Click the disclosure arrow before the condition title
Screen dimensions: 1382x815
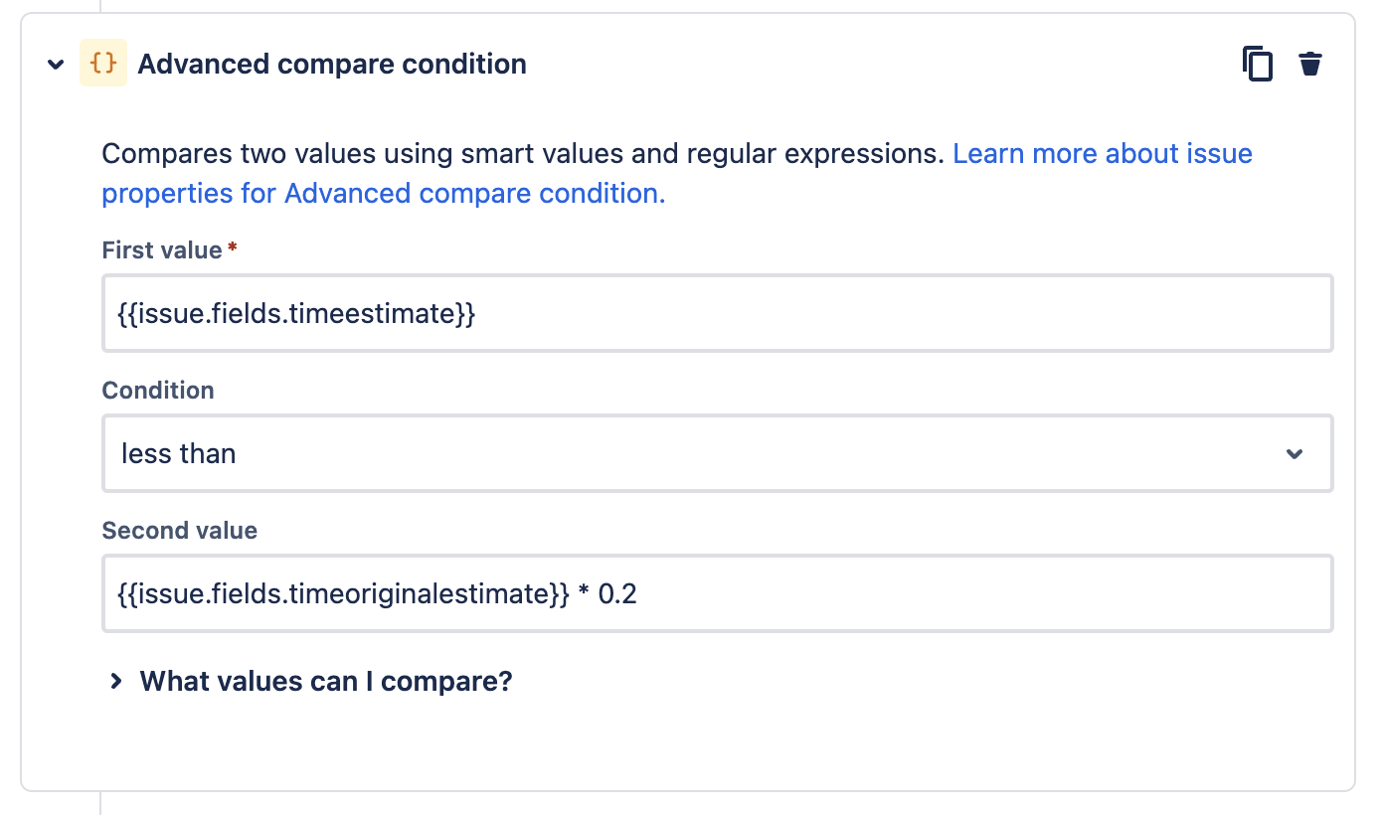56,64
